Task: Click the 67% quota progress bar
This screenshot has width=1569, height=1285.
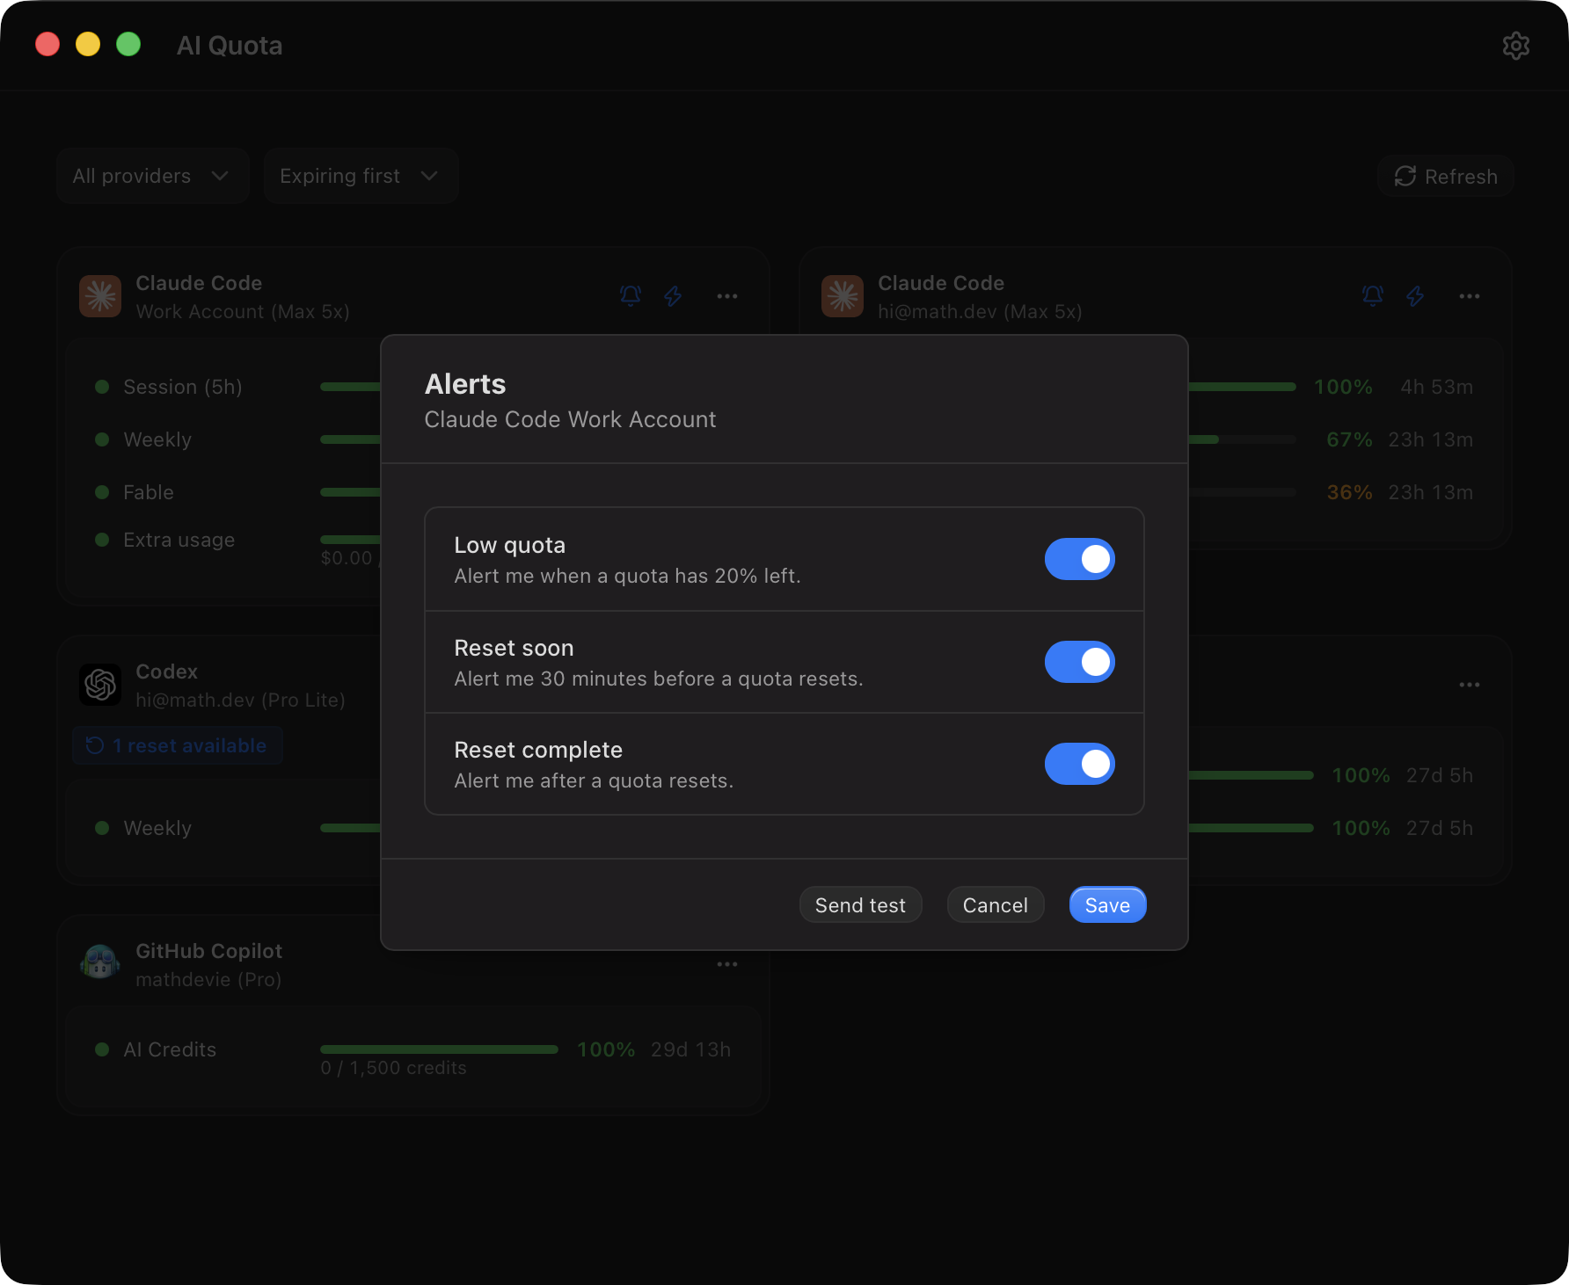Action: pos(1242,439)
